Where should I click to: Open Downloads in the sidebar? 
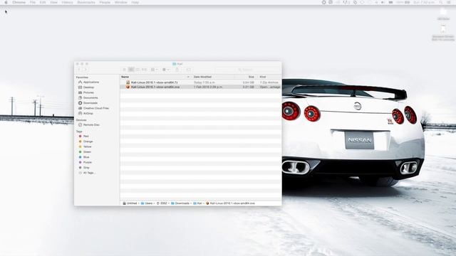coord(88,103)
